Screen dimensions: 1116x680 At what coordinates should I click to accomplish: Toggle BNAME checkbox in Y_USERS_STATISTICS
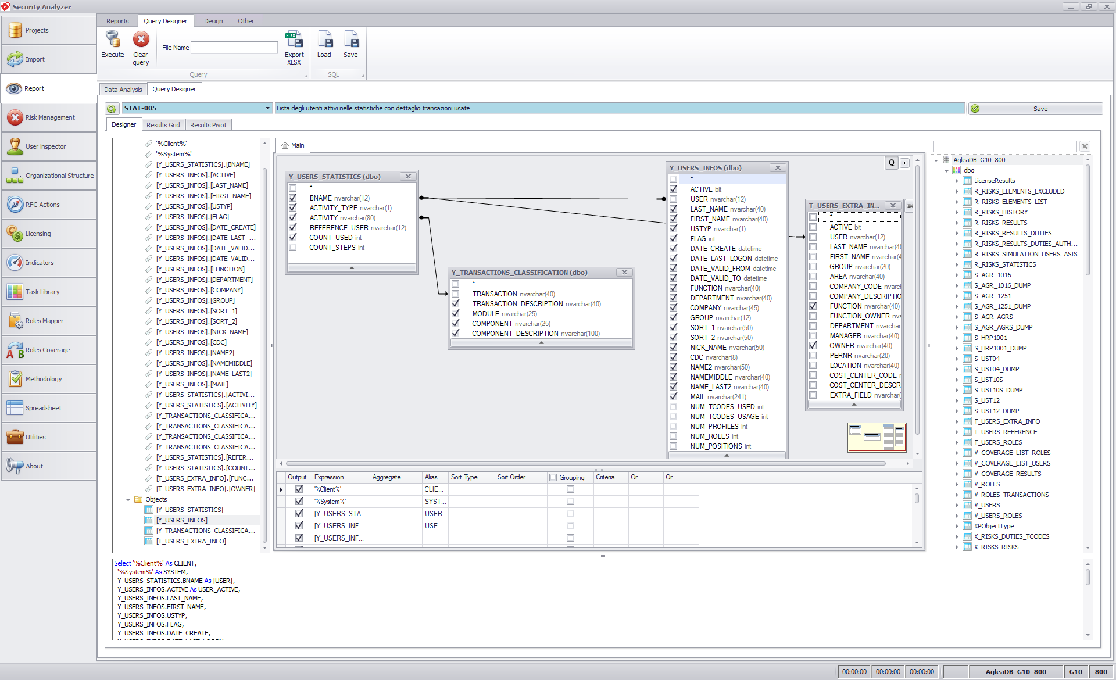[x=293, y=198]
